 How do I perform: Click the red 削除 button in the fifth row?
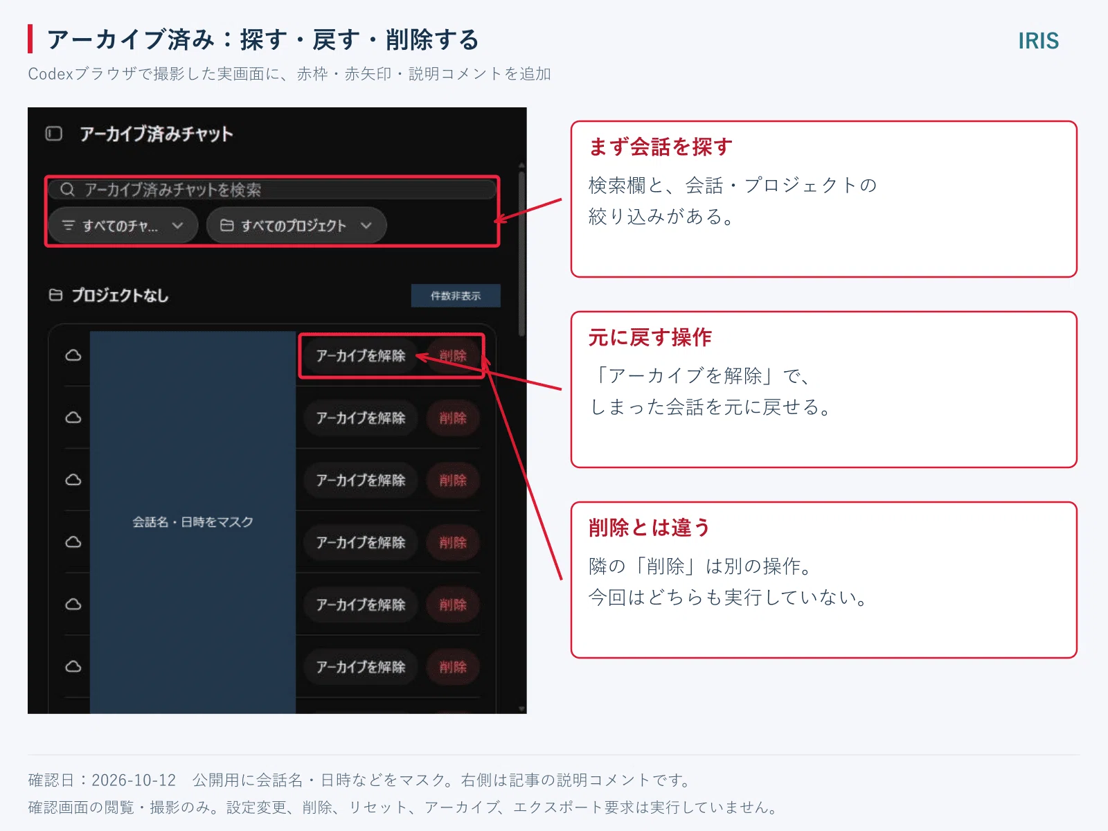point(453,605)
